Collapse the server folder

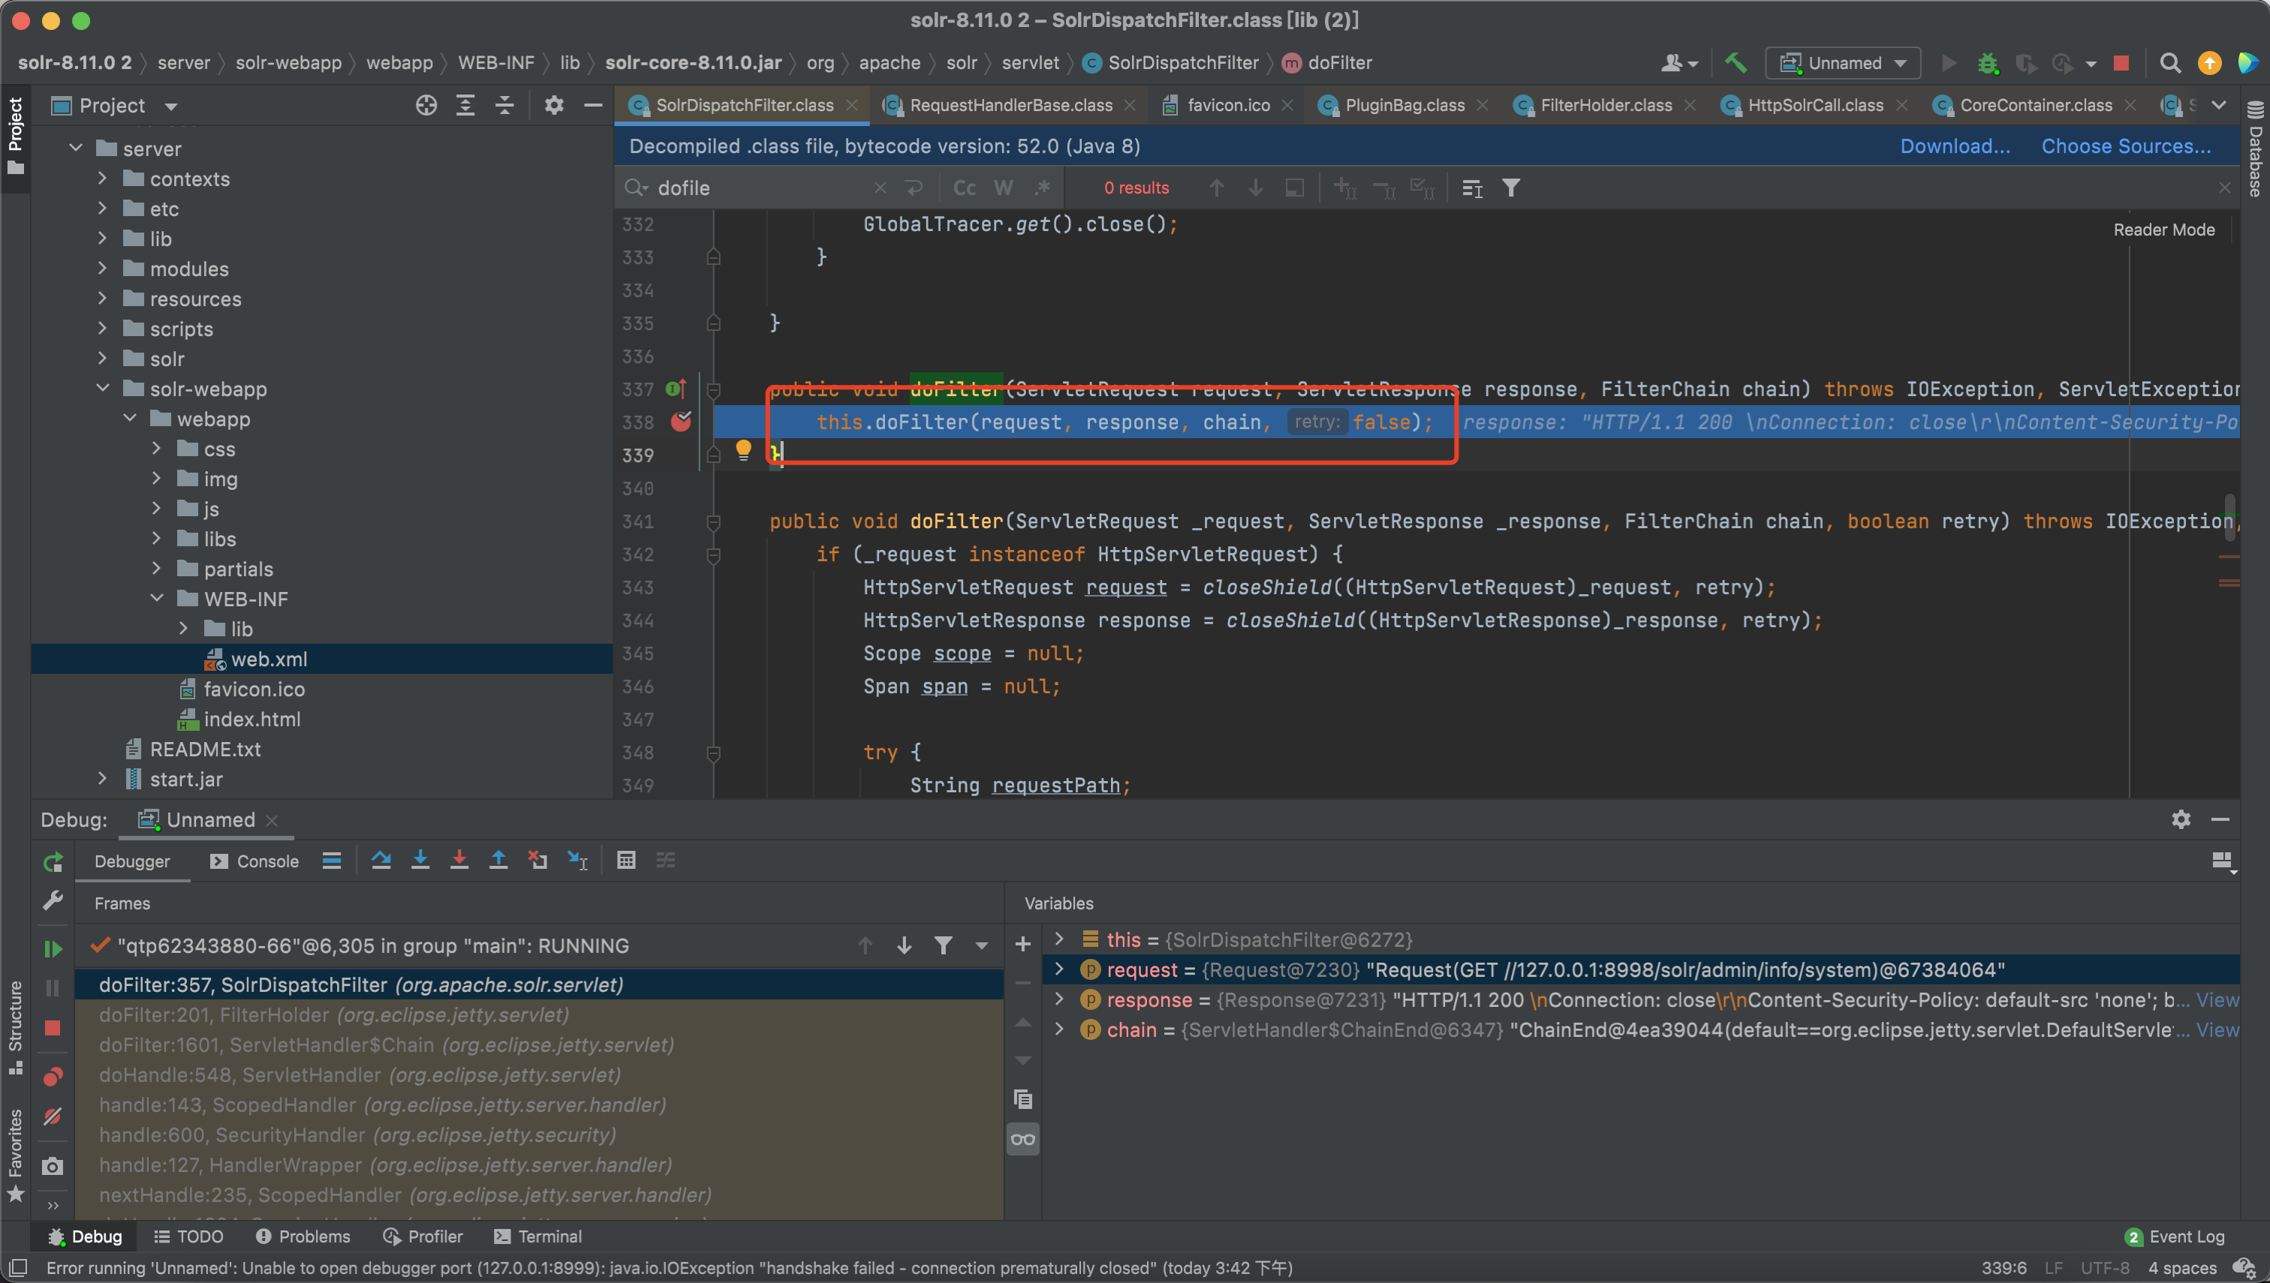[x=76, y=148]
